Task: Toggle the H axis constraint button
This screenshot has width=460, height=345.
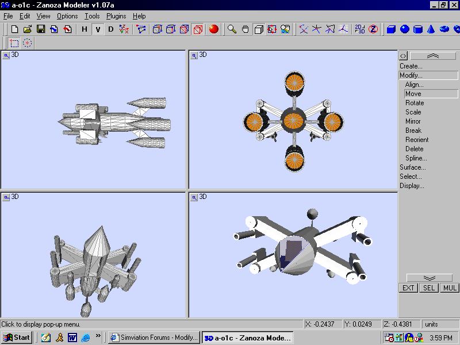Action: [85, 29]
